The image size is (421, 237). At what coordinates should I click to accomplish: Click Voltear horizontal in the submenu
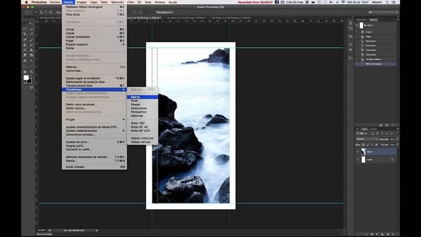coord(141,138)
